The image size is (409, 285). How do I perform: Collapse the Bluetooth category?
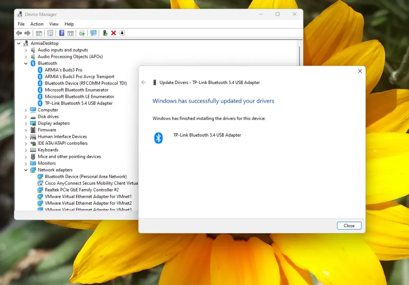tap(26, 64)
